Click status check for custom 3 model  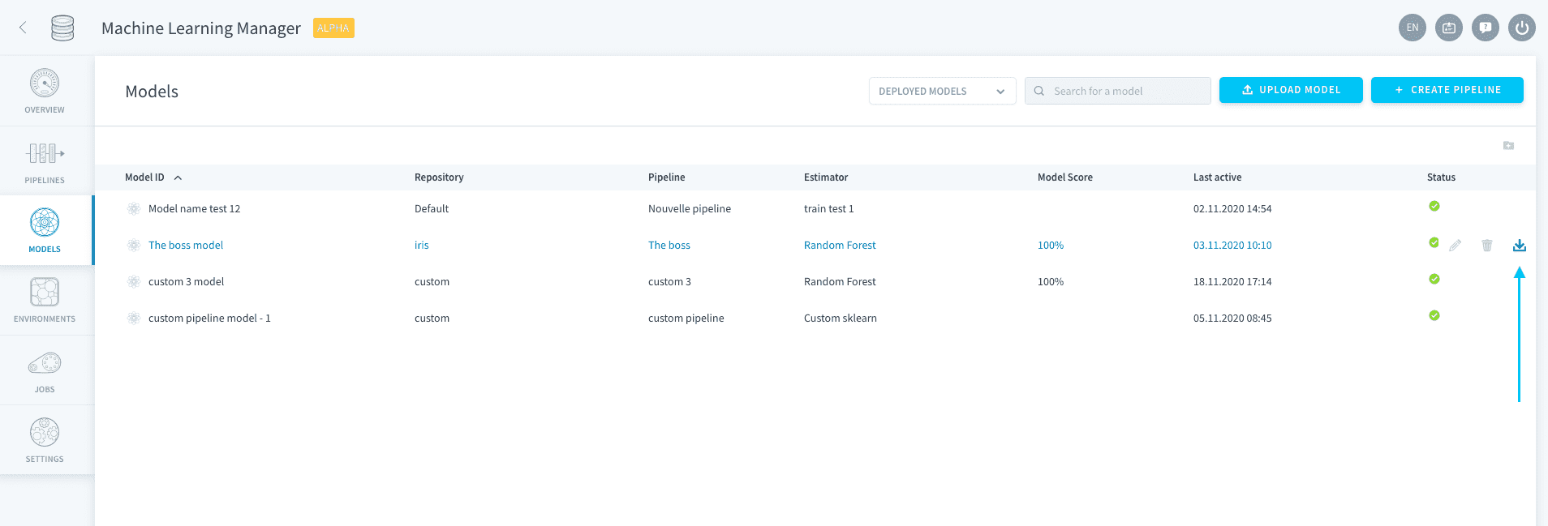[x=1434, y=279]
